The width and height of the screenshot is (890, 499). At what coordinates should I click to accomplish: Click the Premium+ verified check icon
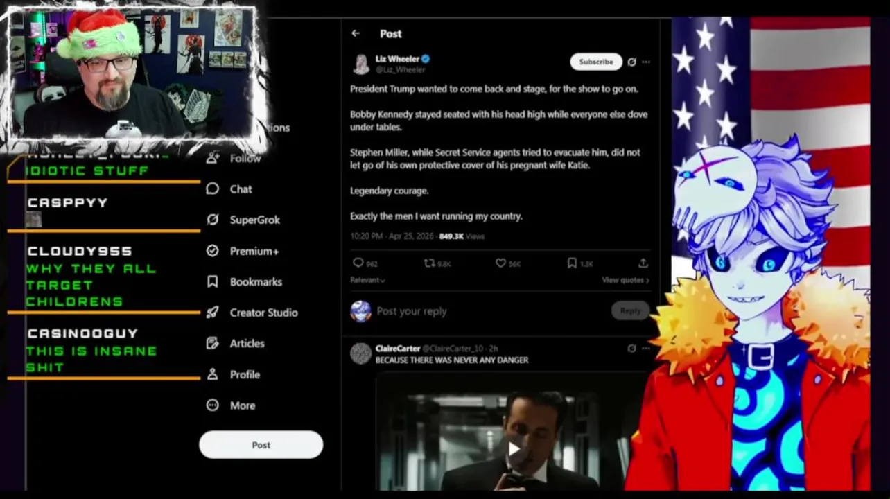click(213, 251)
